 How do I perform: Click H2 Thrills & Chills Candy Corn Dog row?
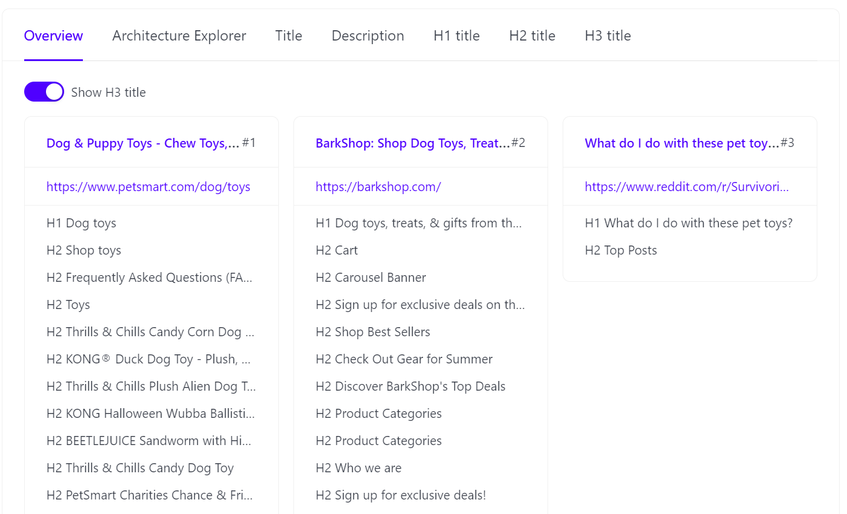point(151,332)
